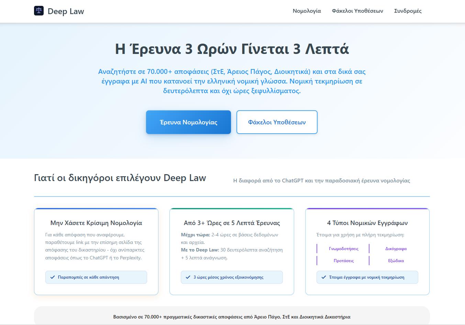Screen dimensions: 465x325
Task: Choose the Εξώδικα document type
Action: (396, 261)
